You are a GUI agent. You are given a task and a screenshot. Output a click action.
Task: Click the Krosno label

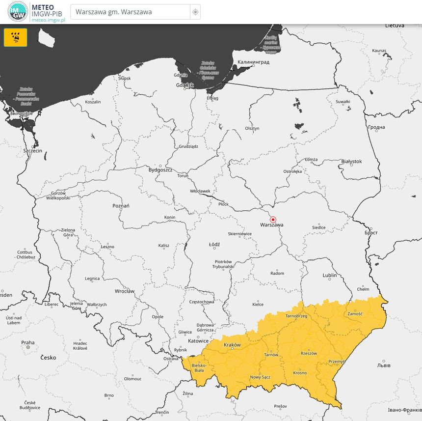(300, 373)
